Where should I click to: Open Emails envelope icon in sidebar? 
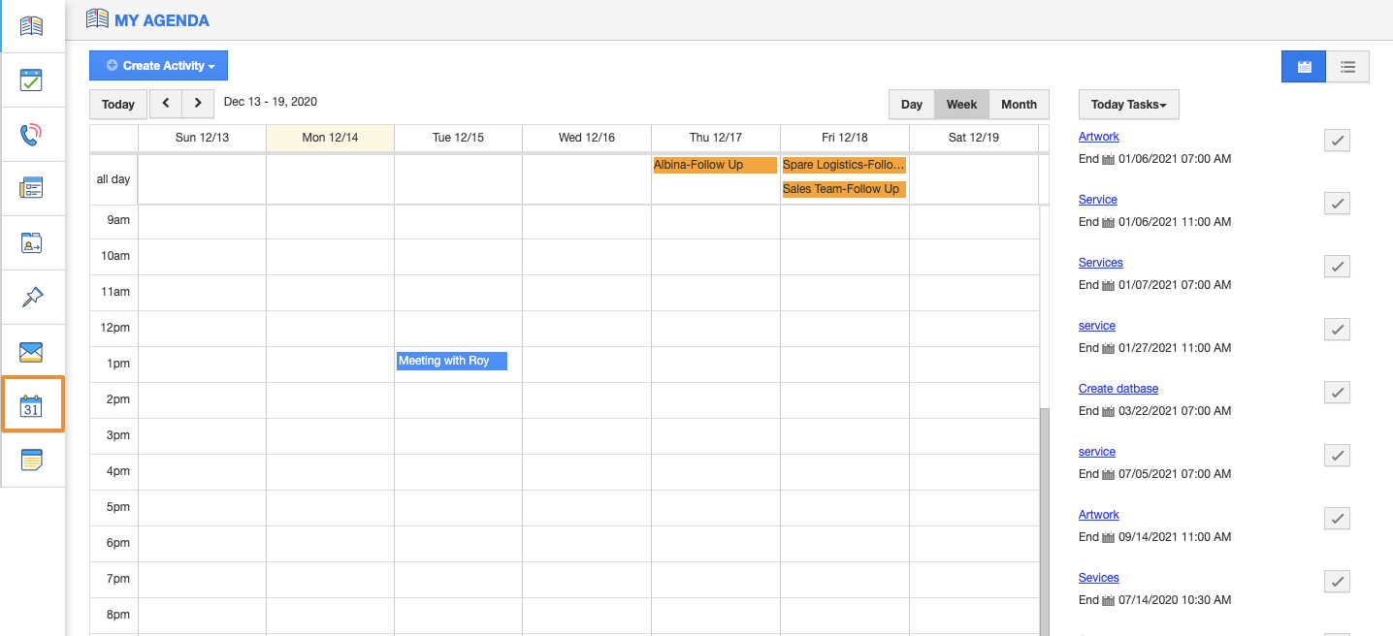coord(32,351)
